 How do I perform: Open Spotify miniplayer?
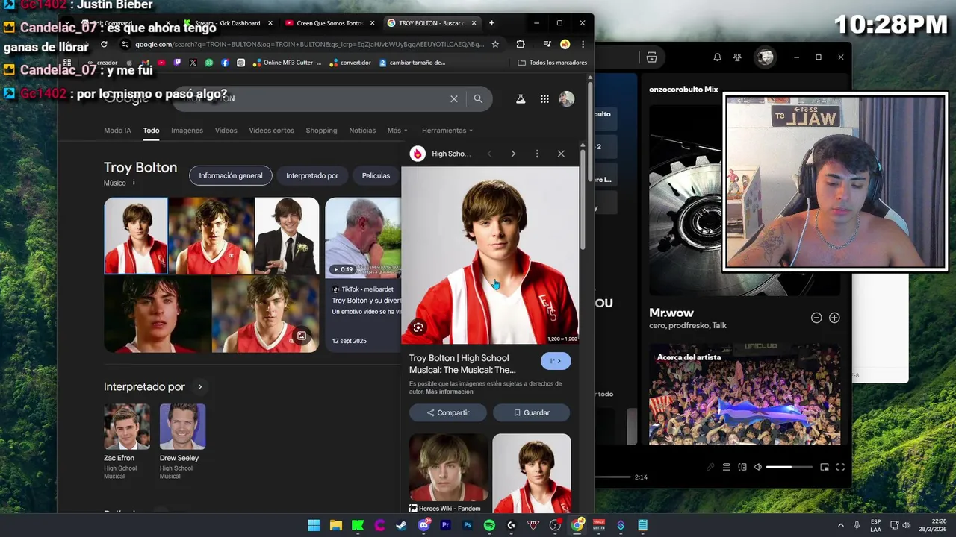click(x=825, y=467)
